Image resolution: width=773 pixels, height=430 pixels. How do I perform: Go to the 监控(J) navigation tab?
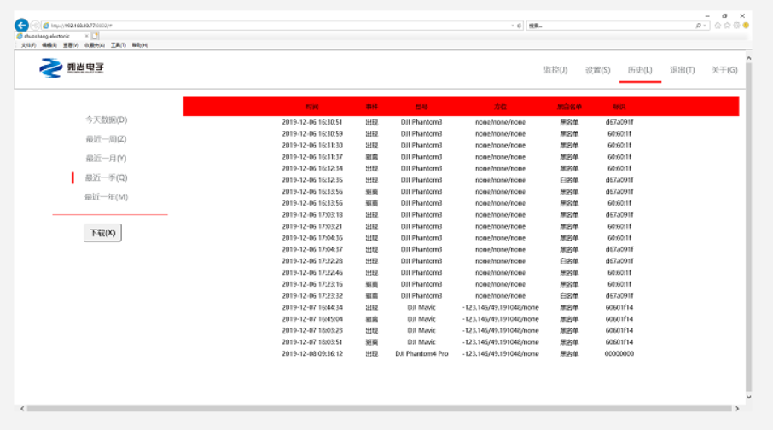pos(555,70)
